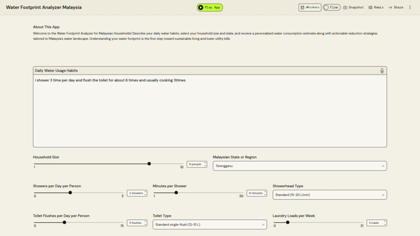The width and height of the screenshot is (420, 236).
Task: Click the Household Size slider handle
Action: [x=149, y=163]
